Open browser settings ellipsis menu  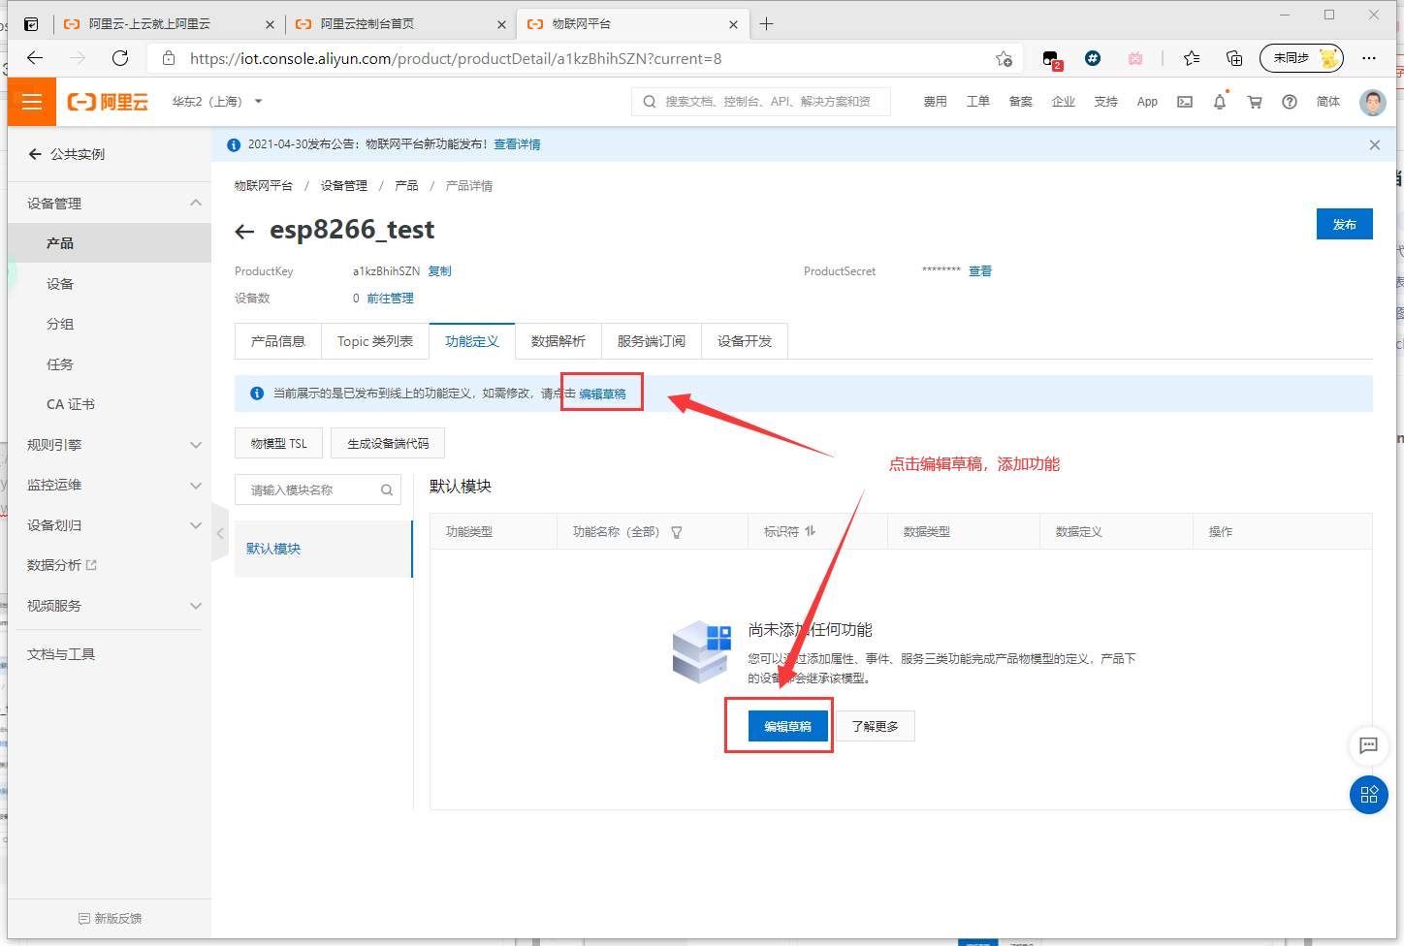(1369, 58)
